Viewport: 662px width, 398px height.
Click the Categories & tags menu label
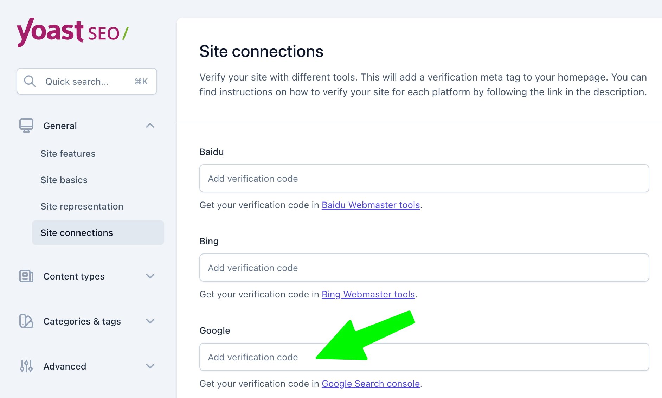(x=82, y=321)
